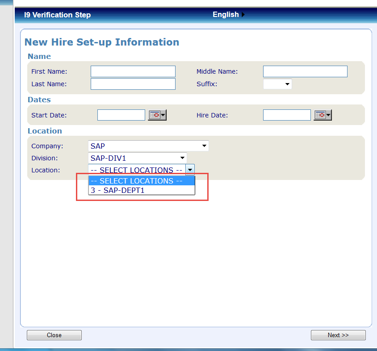Choose the '3 - SAP-DEPT1' location option
Viewport: 377px width, 351px height.
click(142, 190)
